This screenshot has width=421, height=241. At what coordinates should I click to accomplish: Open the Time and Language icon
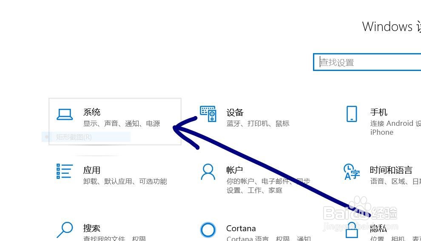point(352,172)
